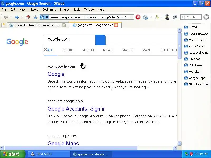This screenshot has width=211, height=158.
Task: Open the Help menu
Action: (x=101, y=9)
